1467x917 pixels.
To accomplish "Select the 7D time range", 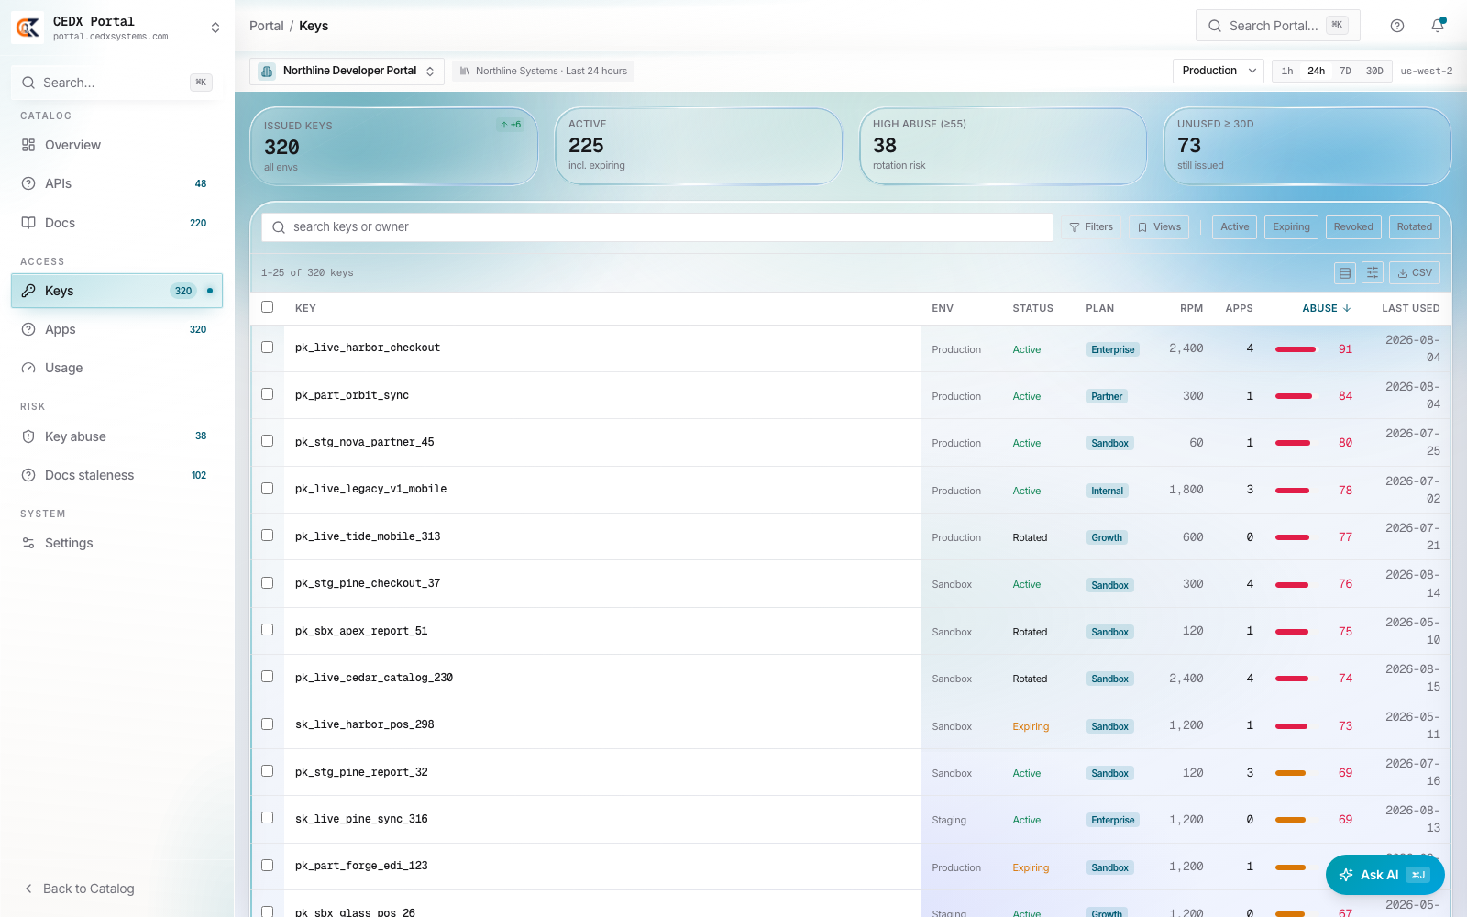I will (x=1345, y=71).
